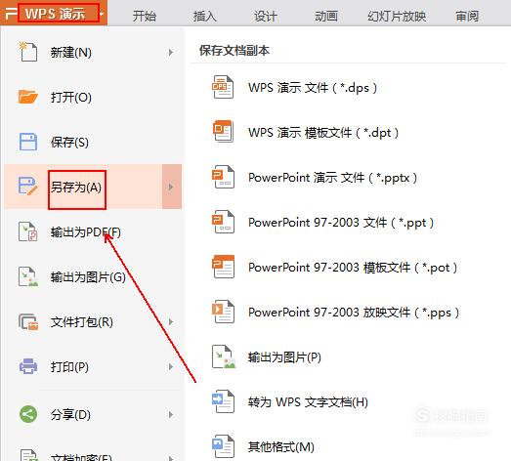511x461 pixels.
Task: Click the icon beside 其他格式(M)
Action: click(x=223, y=446)
